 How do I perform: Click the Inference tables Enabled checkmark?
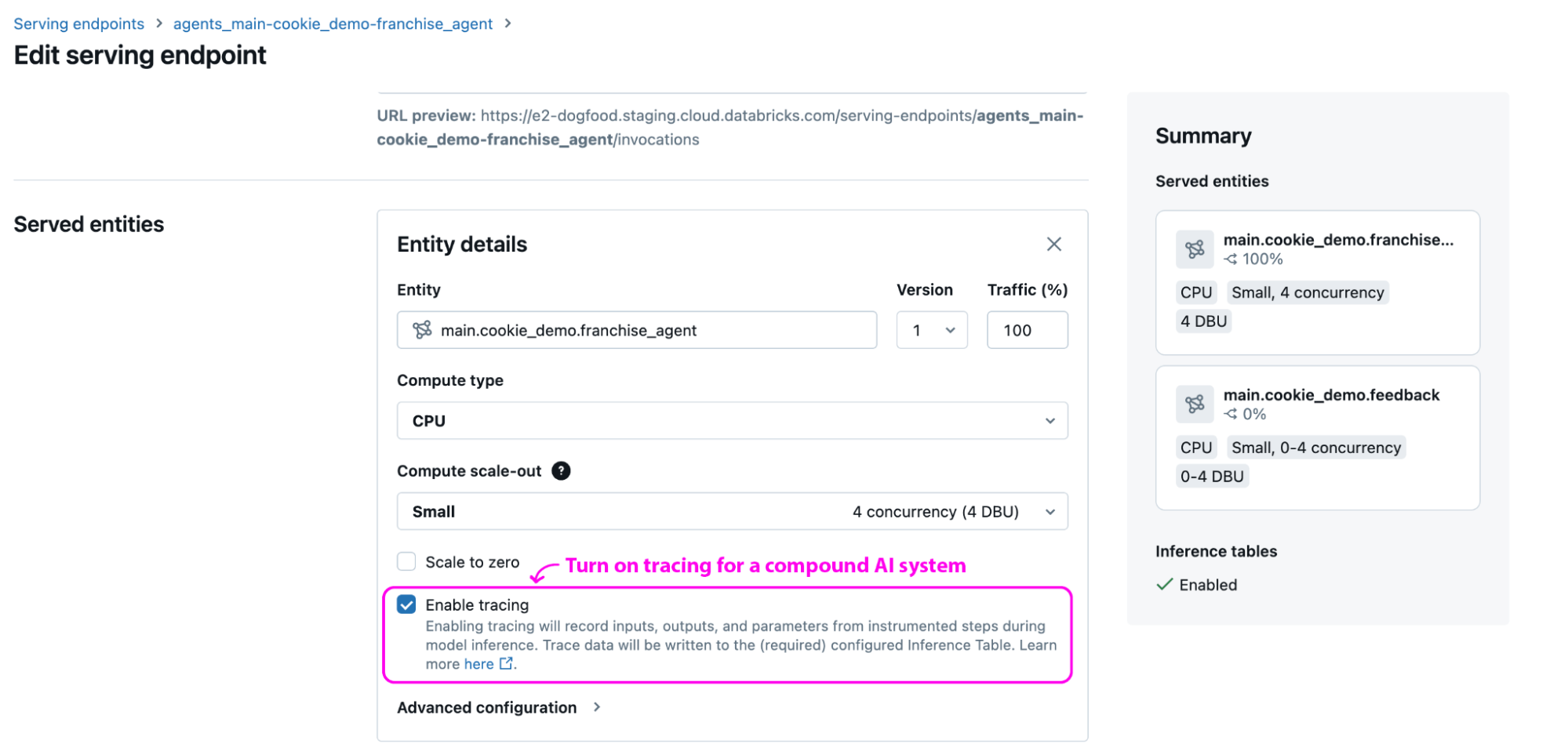coord(1165,585)
